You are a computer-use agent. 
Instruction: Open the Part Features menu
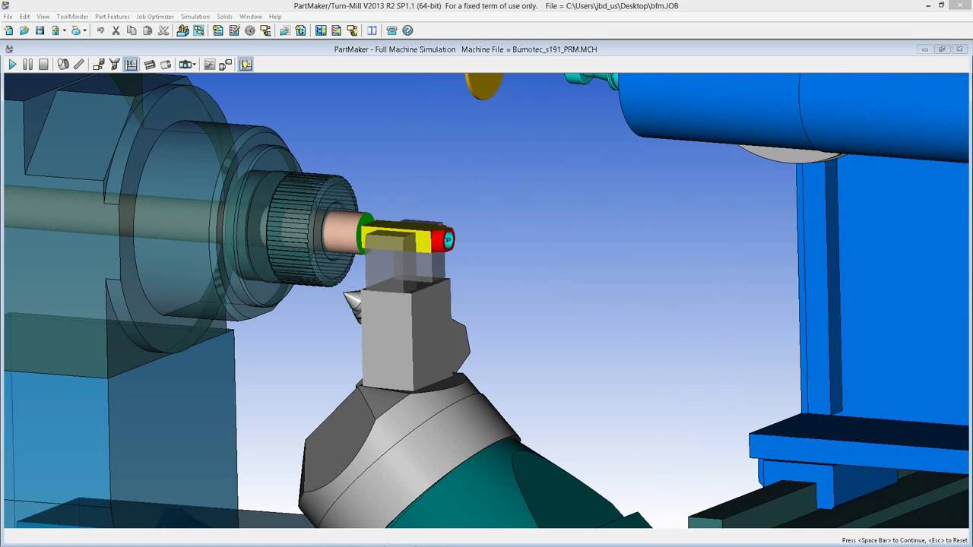click(x=113, y=16)
